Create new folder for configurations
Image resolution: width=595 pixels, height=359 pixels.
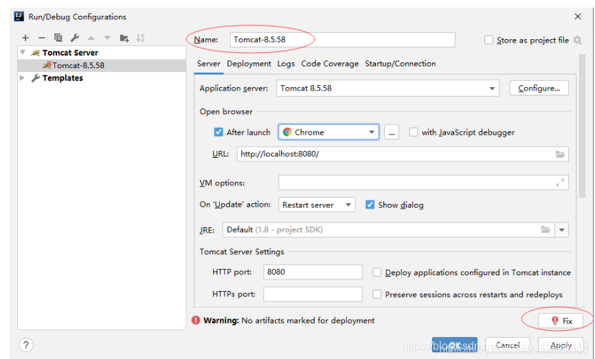(x=124, y=38)
